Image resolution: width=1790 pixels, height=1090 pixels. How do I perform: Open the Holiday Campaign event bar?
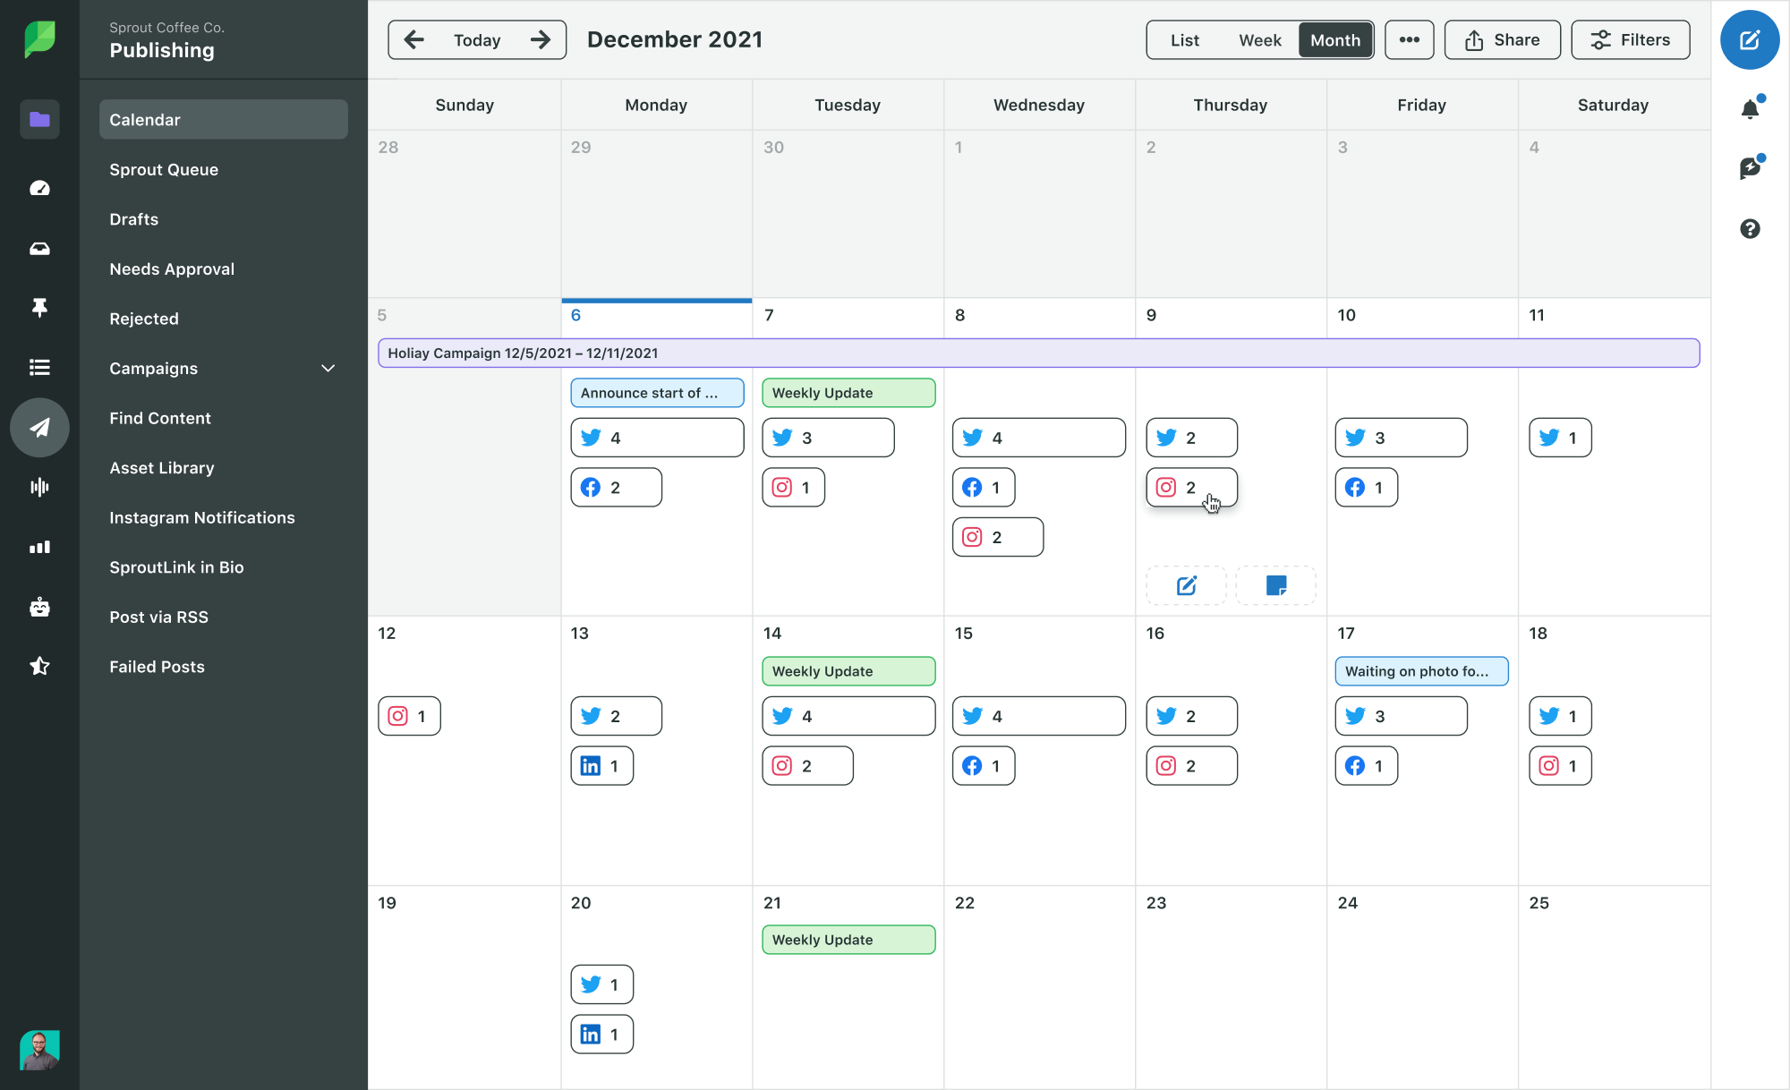coord(1038,353)
